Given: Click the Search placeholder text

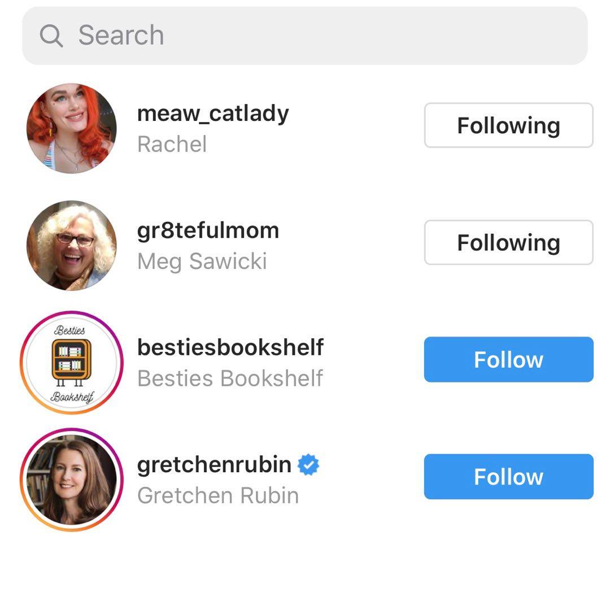Looking at the screenshot, I should [121, 36].
